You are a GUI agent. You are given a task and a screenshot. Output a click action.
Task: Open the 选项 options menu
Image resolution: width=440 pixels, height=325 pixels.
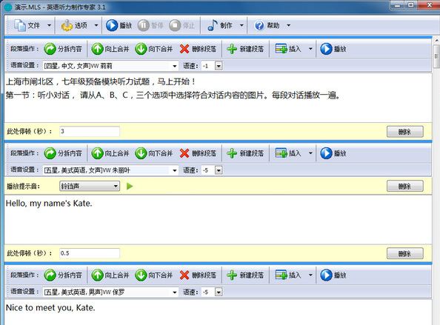(x=80, y=25)
